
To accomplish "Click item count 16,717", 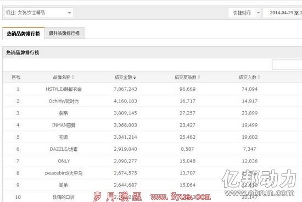I will pos(188,101).
